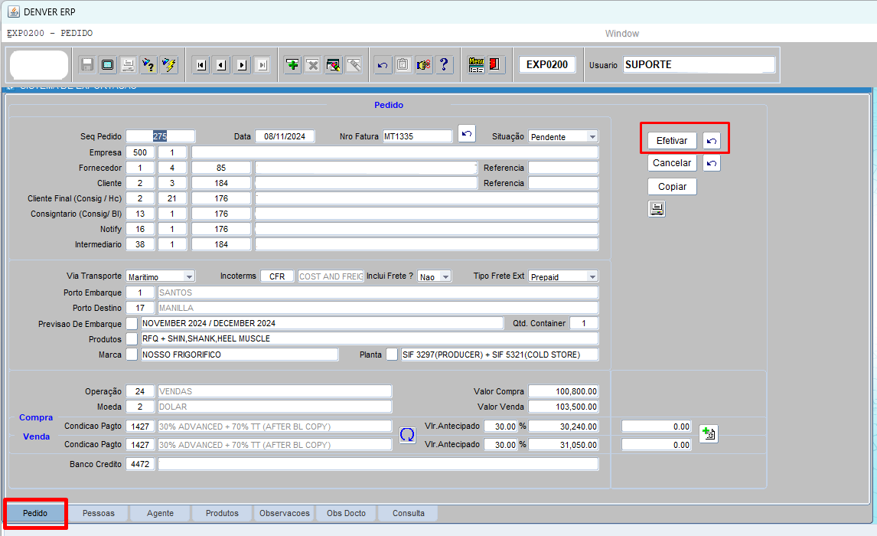Toggle the small box next to Produtos
Image resolution: width=877 pixels, height=536 pixels.
pyautogui.click(x=132, y=338)
